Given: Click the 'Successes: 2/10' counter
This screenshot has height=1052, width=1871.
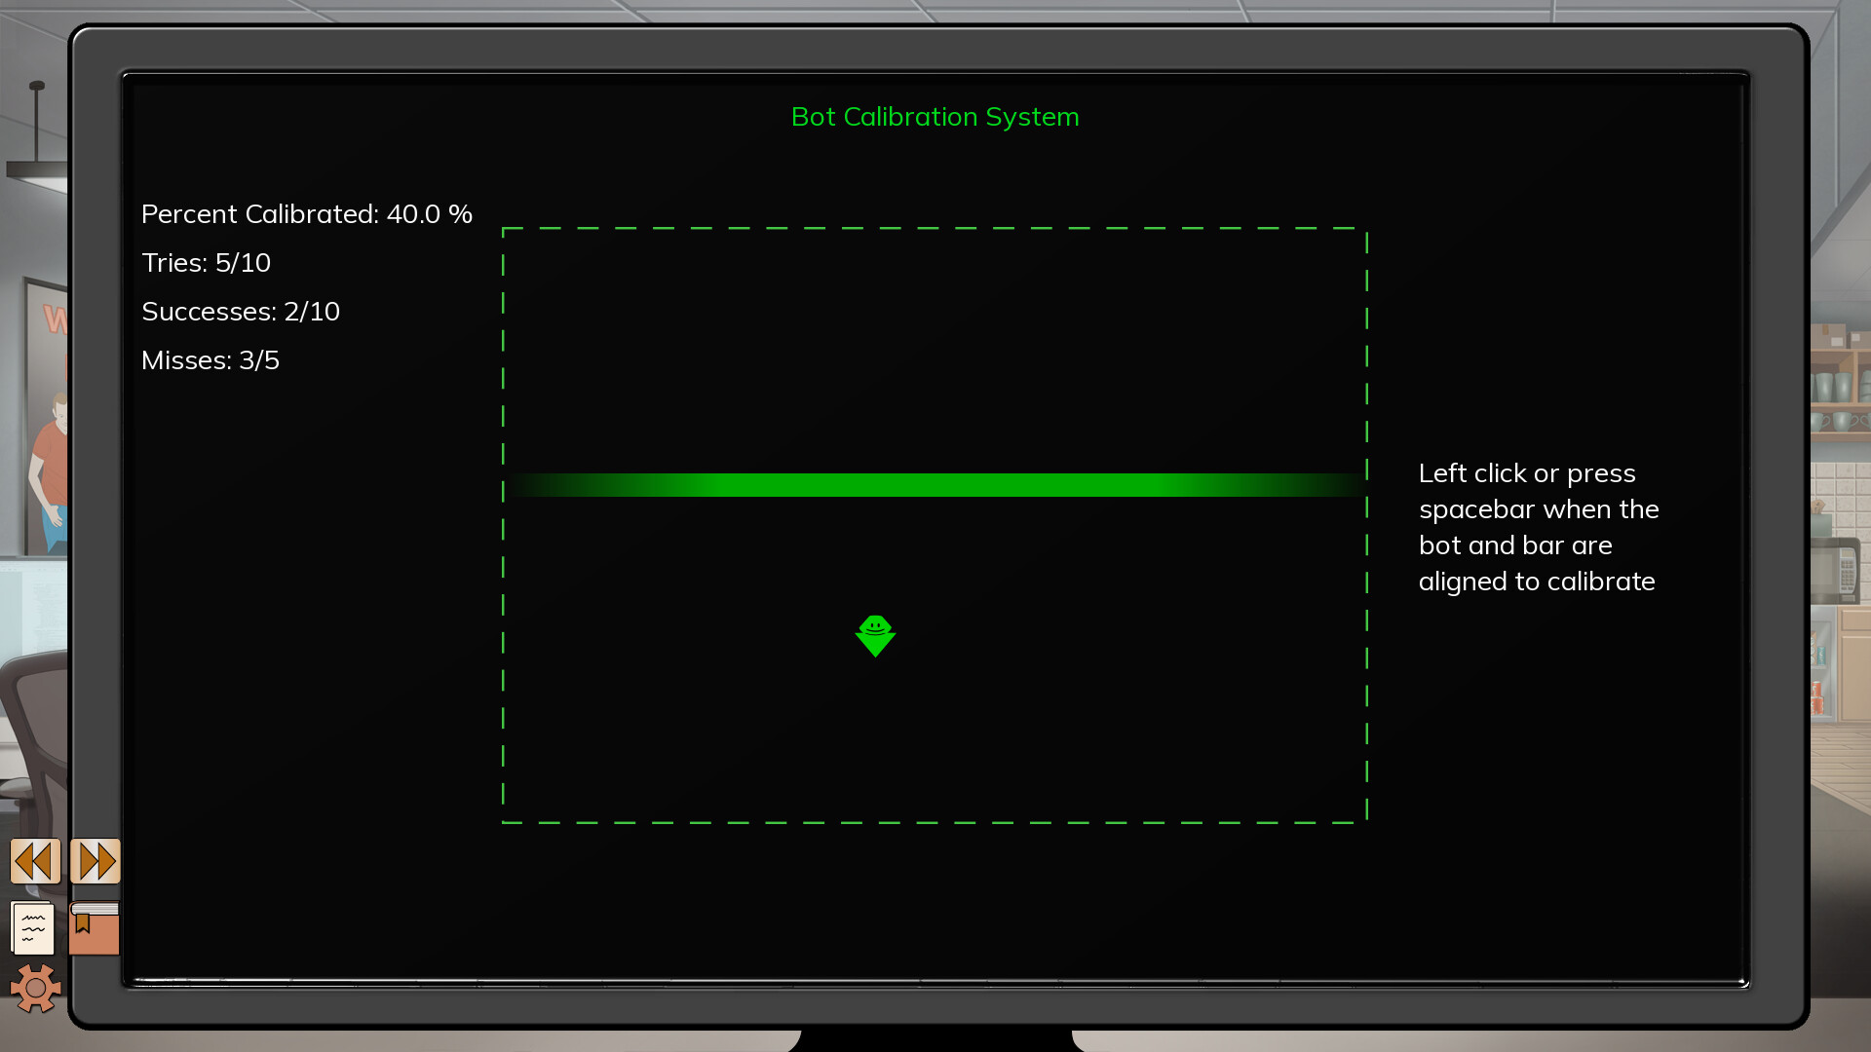Looking at the screenshot, I should 241,312.
